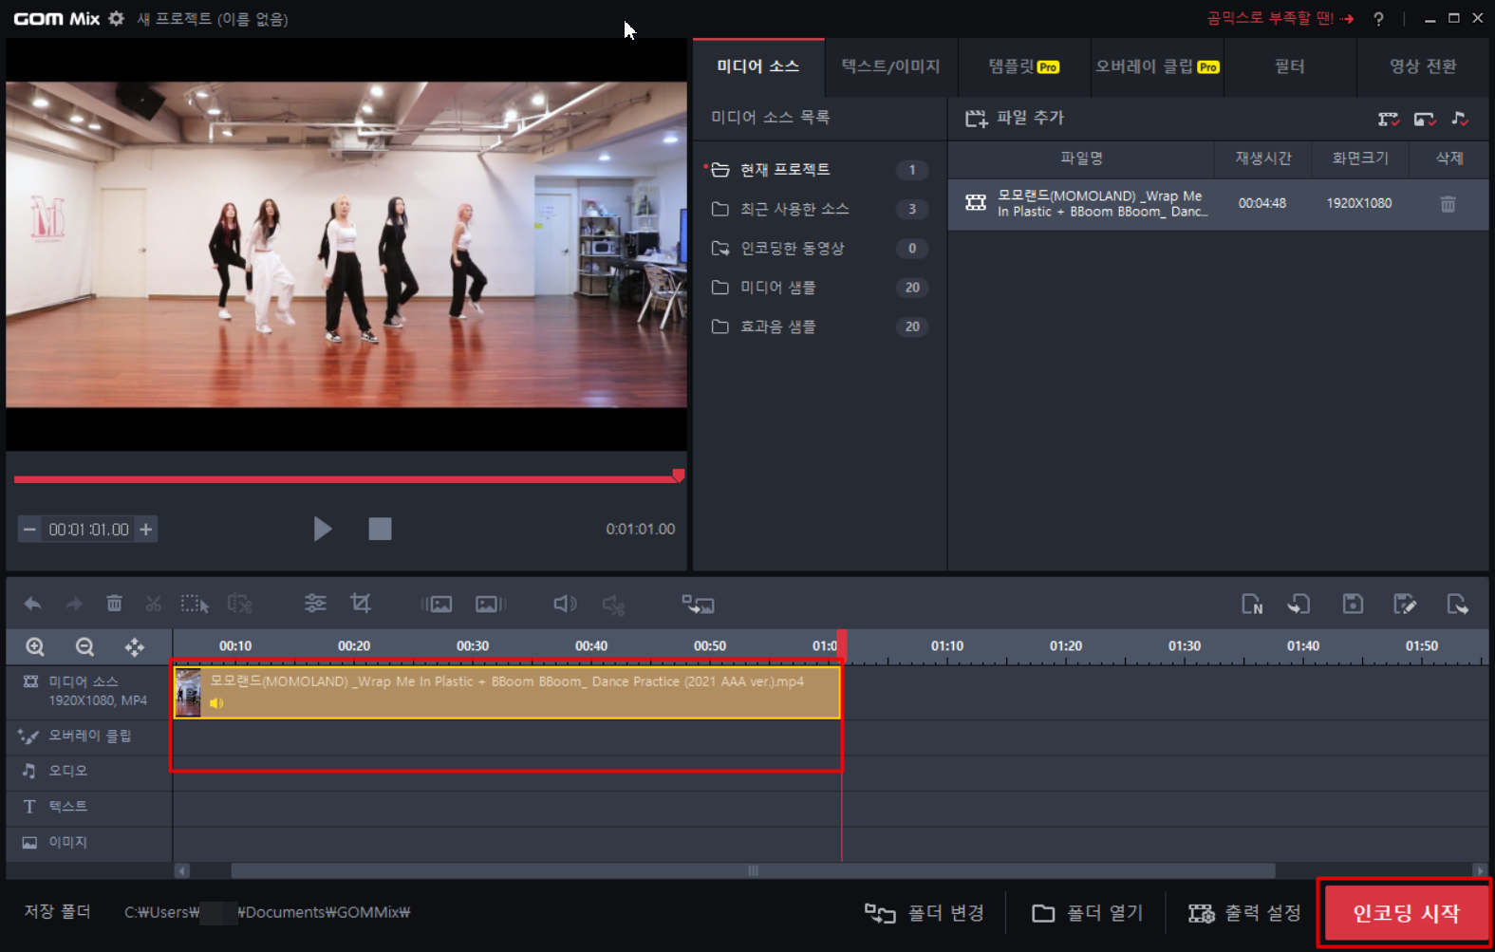1495x952 pixels.
Task: Click the insert image before clip icon
Action: (437, 604)
